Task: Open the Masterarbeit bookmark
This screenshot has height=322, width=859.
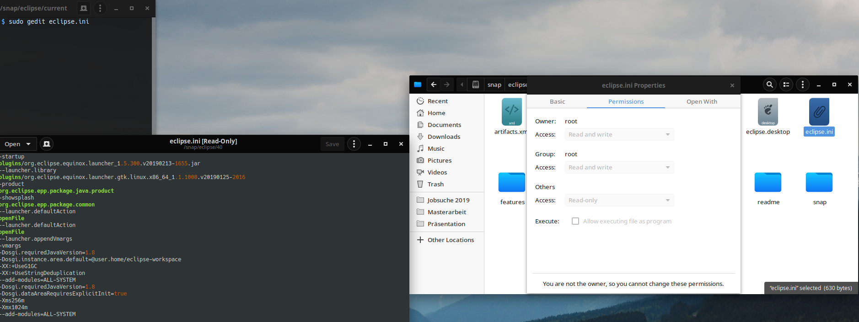Action: [447, 212]
